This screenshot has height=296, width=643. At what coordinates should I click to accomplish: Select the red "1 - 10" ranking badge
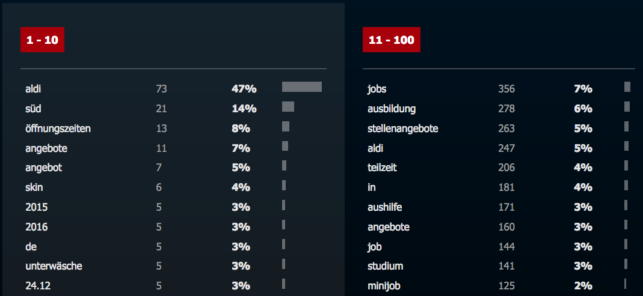(42, 40)
